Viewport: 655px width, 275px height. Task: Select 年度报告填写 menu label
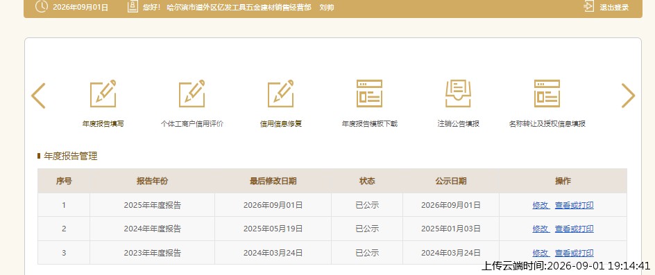[x=103, y=124]
